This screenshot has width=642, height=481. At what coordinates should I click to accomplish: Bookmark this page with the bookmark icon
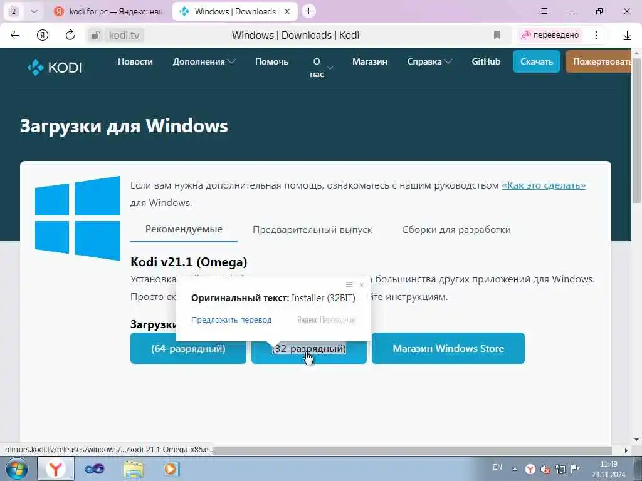(497, 35)
